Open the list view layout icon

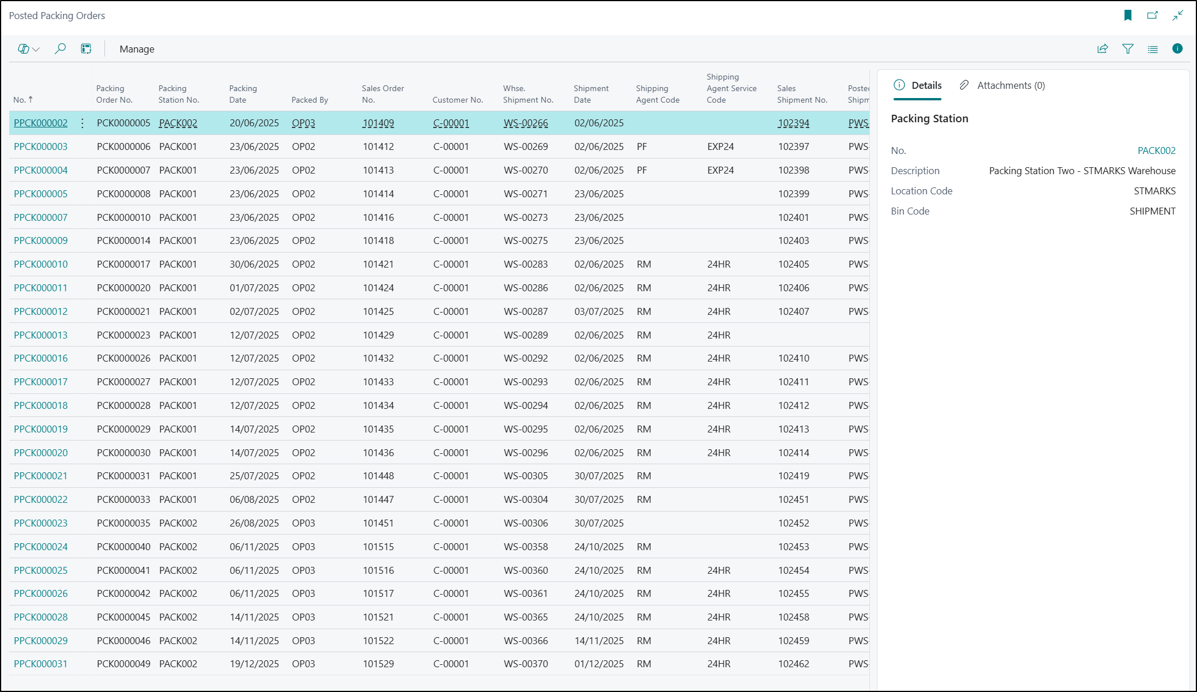coord(1153,49)
